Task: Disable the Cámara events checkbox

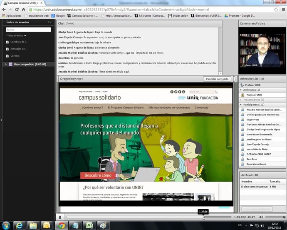Action: tap(7, 55)
